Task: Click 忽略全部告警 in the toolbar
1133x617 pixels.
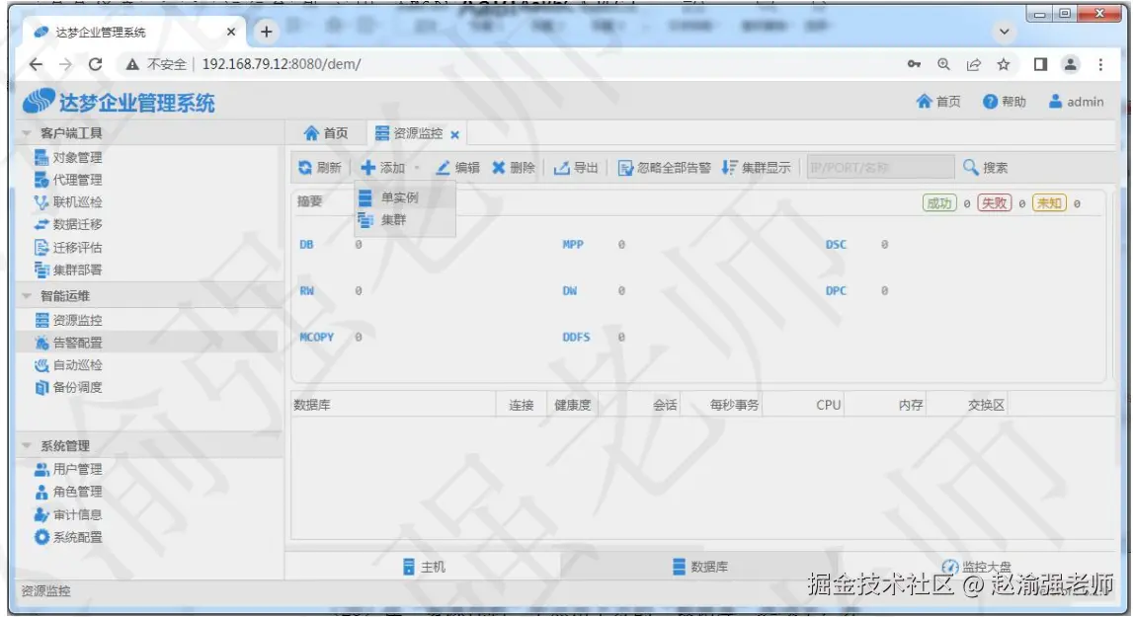Action: pos(664,168)
